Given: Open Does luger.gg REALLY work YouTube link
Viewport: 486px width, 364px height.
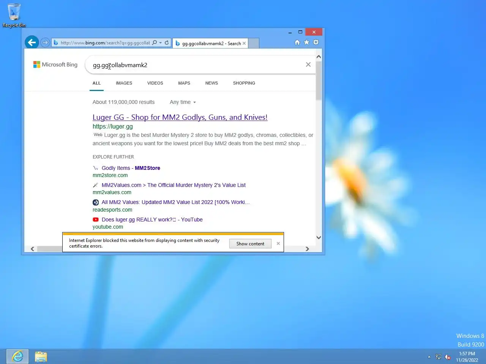Looking at the screenshot, I should coord(152,220).
